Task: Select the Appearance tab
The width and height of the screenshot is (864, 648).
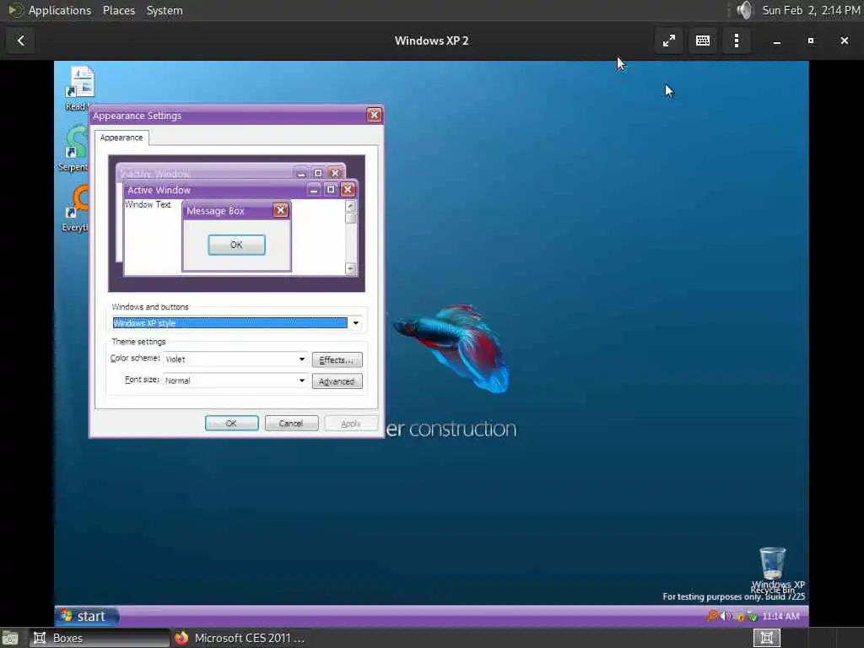Action: pyautogui.click(x=121, y=138)
